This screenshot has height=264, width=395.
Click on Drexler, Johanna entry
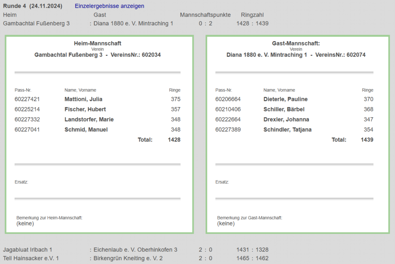pos(286,119)
